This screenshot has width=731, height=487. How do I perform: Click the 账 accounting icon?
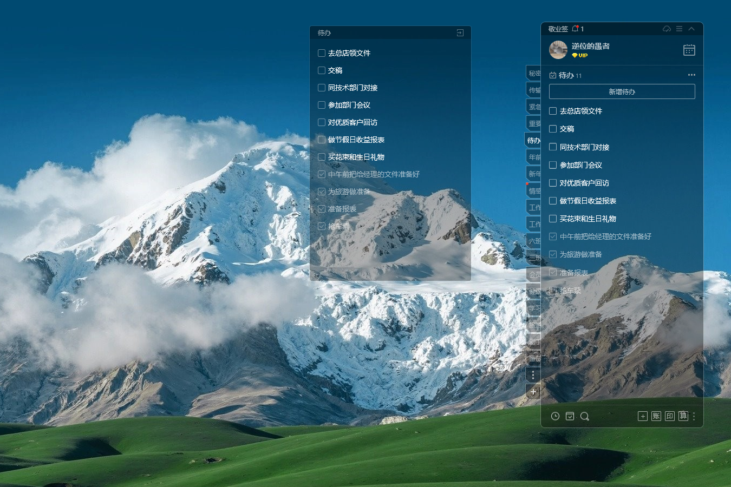coord(656,416)
